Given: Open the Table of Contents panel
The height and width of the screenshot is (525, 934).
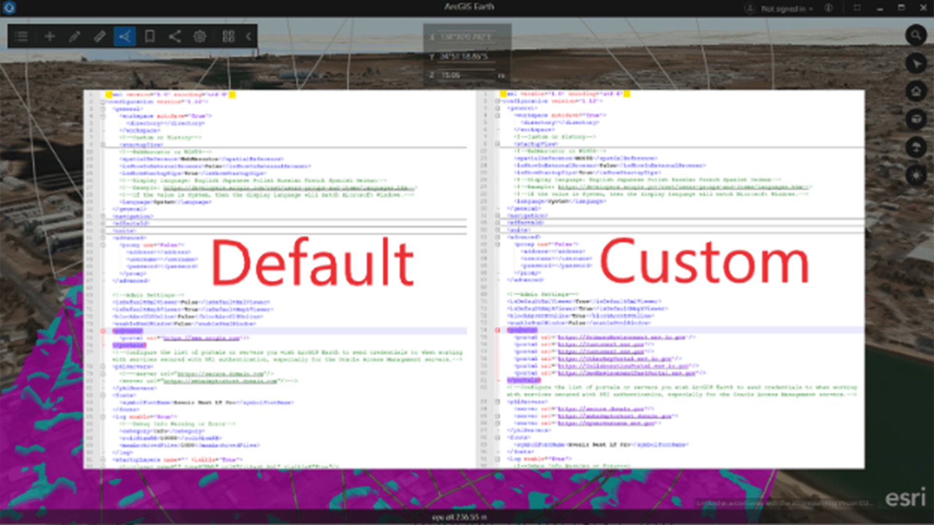Looking at the screenshot, I should (x=21, y=36).
